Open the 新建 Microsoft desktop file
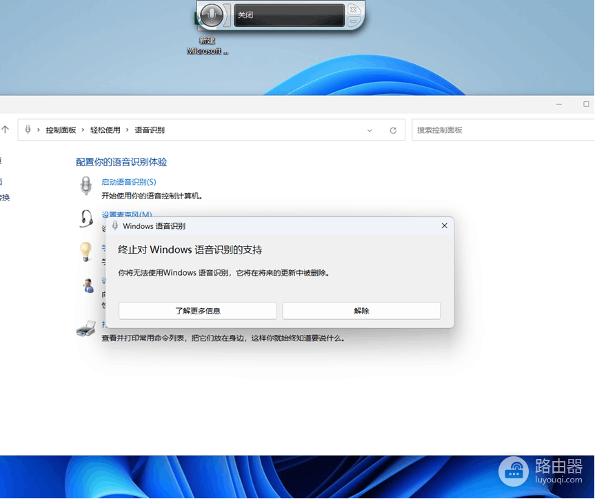 tap(208, 36)
